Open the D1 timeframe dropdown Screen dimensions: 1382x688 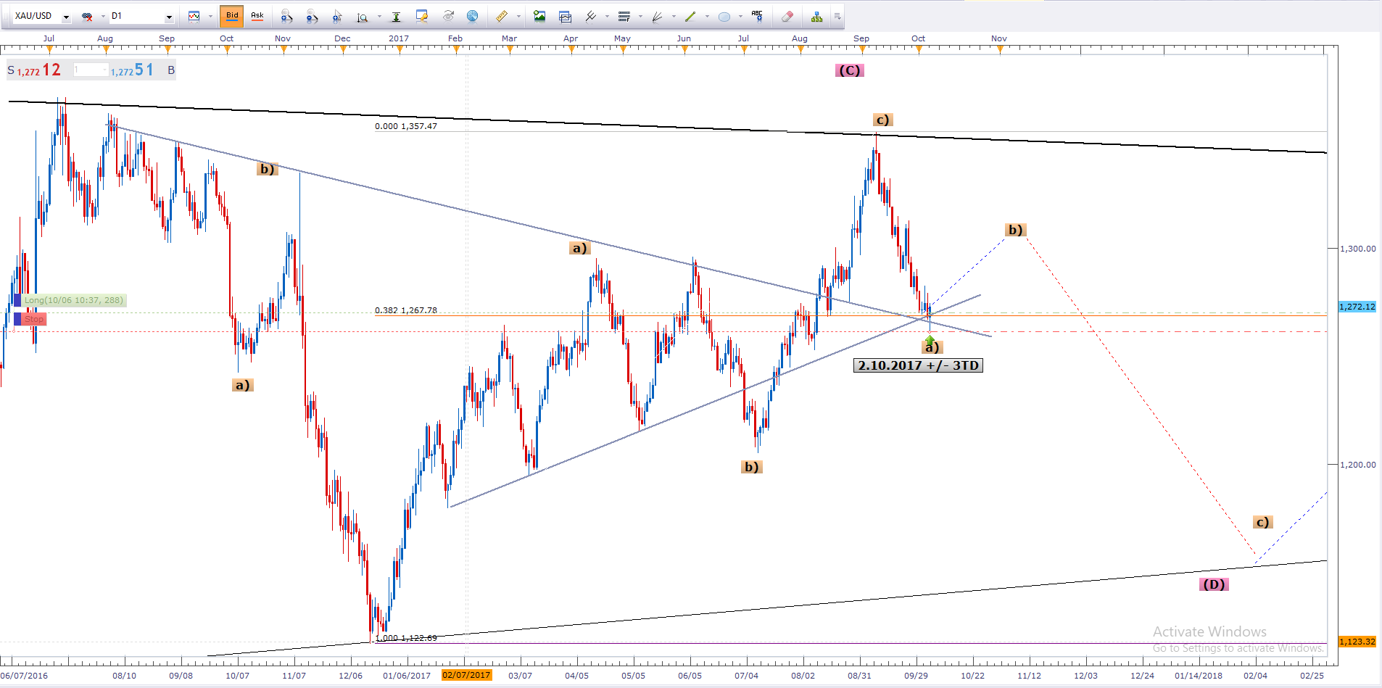click(x=169, y=17)
